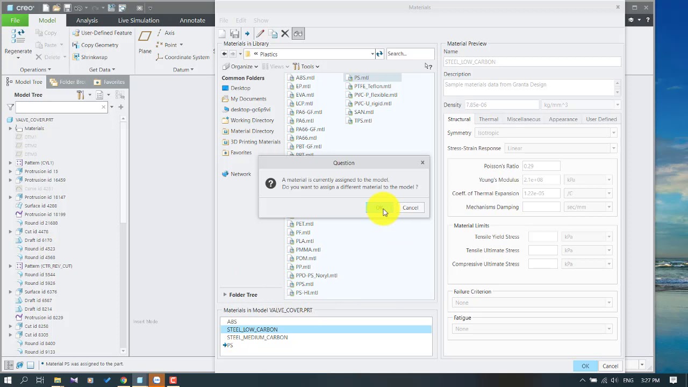
Task: Click User-Defined Feature in Get Data
Action: tap(102, 33)
